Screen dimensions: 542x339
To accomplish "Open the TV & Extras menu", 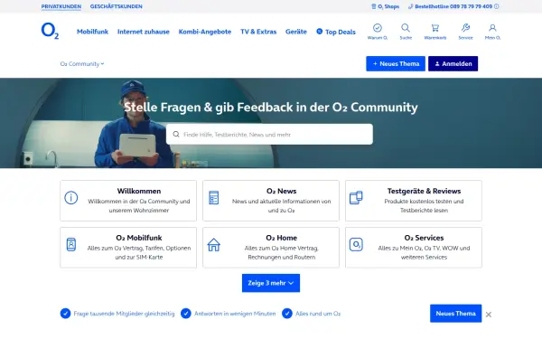I will coord(258,32).
